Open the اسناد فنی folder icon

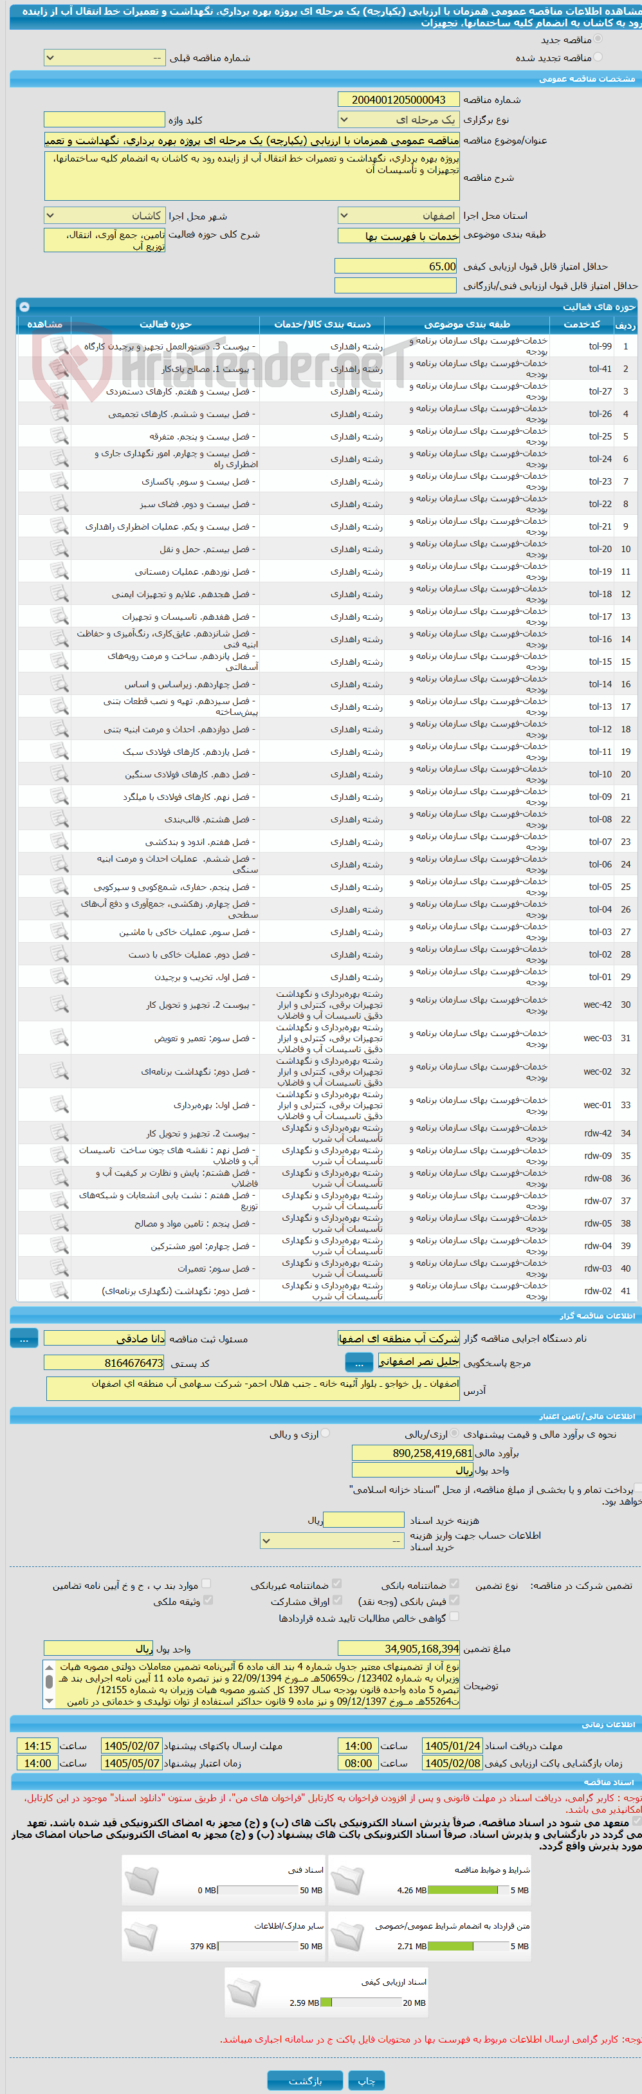pos(142,1880)
